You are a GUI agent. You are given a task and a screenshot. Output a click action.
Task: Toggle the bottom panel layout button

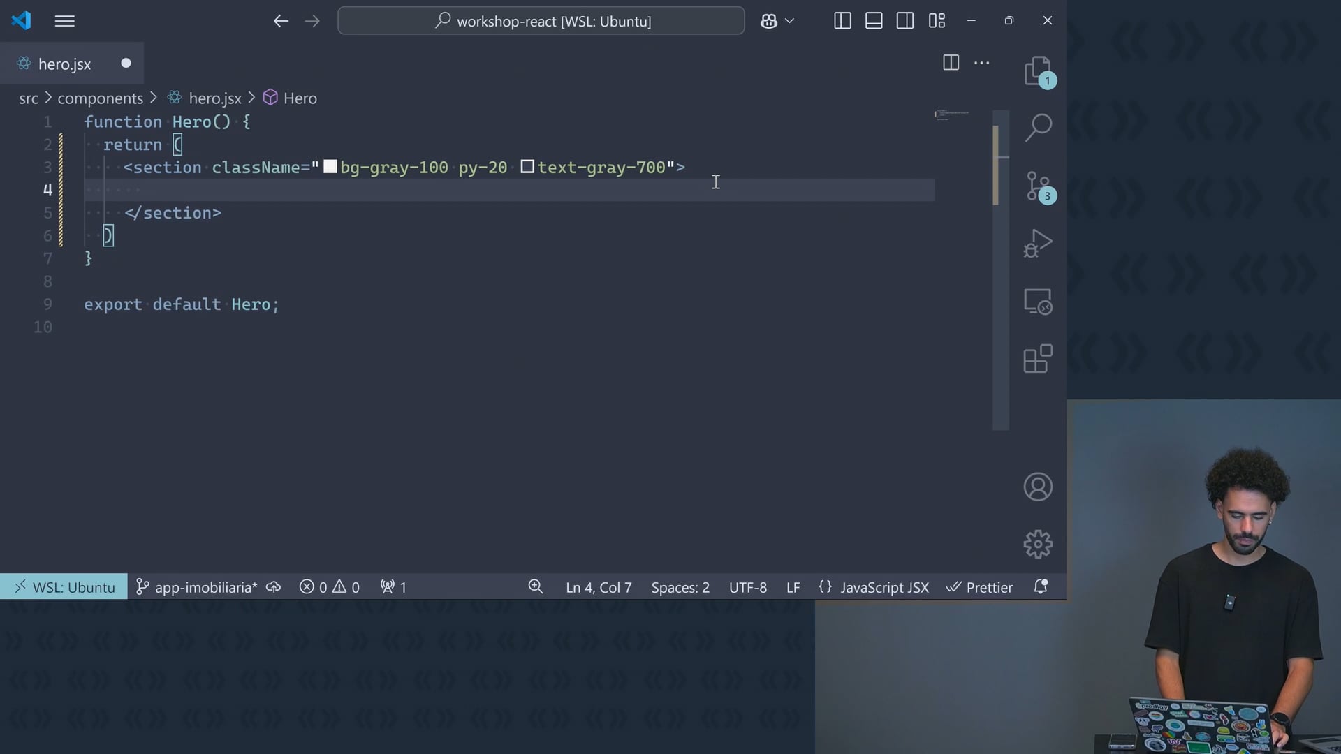(x=874, y=21)
